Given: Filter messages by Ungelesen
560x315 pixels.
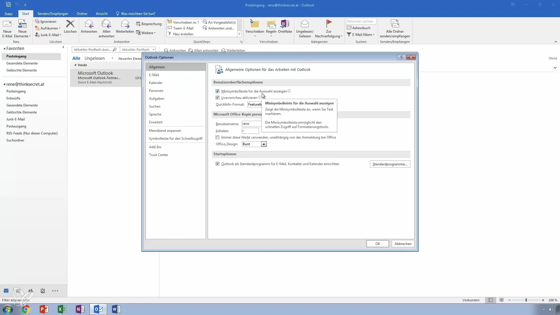Looking at the screenshot, I should click(94, 58).
